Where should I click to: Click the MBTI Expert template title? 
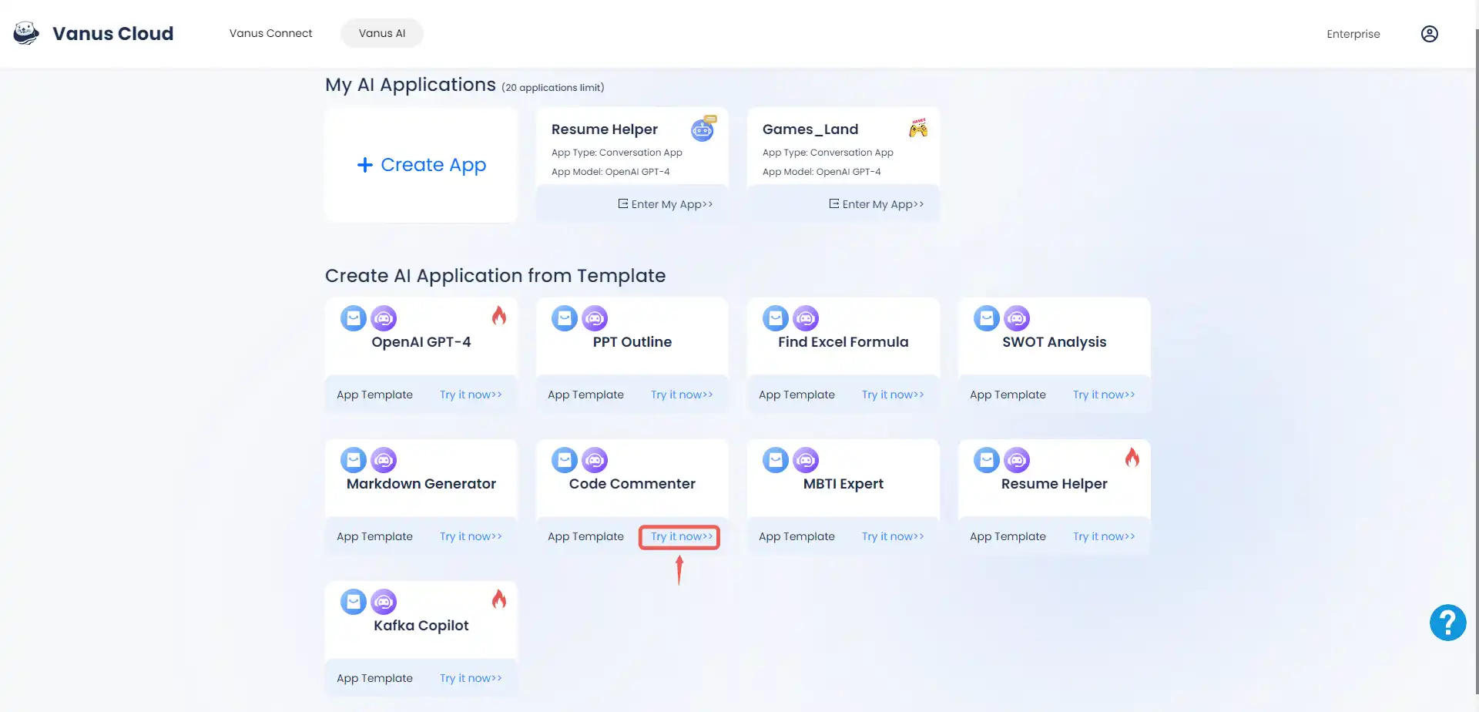(x=843, y=484)
